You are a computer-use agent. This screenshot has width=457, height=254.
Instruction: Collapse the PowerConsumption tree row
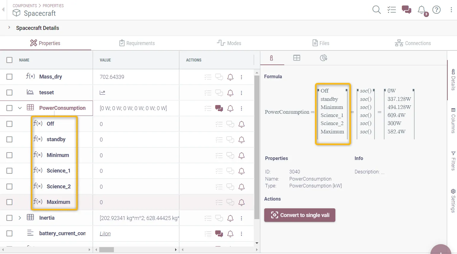tap(20, 108)
